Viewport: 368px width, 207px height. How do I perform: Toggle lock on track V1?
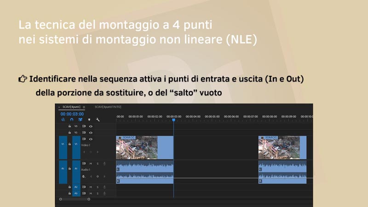pos(70,144)
